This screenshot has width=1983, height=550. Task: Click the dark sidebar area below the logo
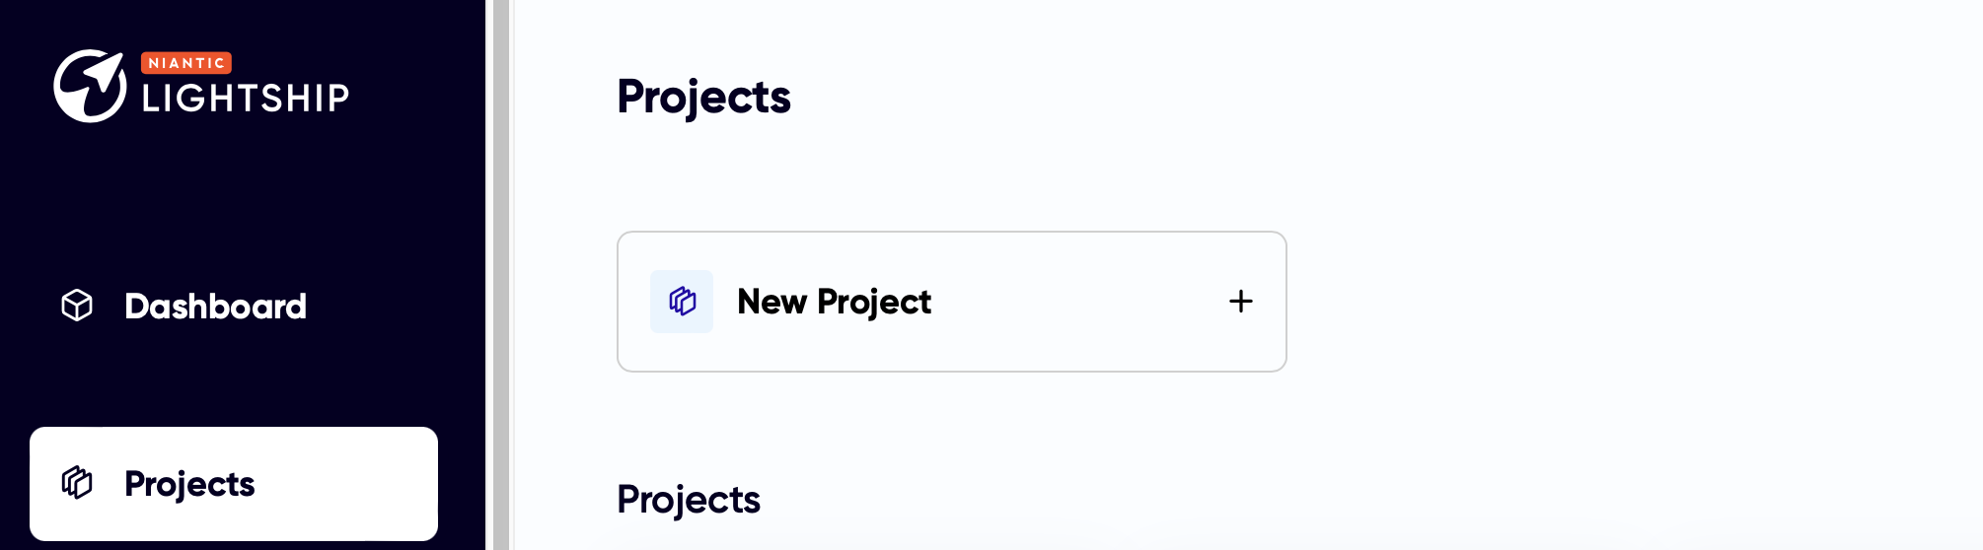point(242,197)
